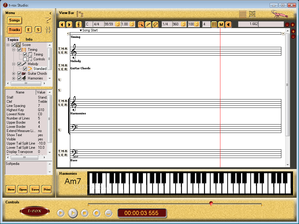The height and width of the screenshot is (224, 299).
Task: Toggle the Guitar Chords checkbox
Action: click(x=19, y=73)
